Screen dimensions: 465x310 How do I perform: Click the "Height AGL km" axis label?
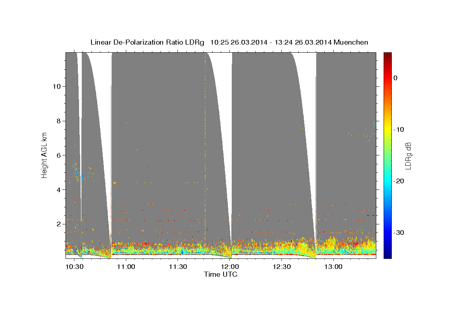[45, 155]
